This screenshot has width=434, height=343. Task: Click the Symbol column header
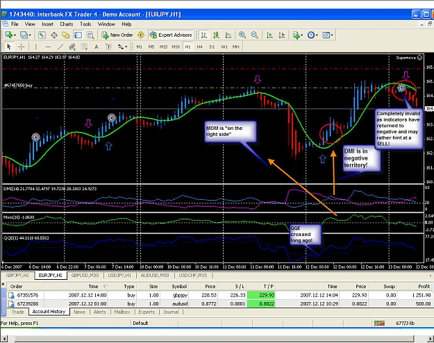tap(178, 287)
